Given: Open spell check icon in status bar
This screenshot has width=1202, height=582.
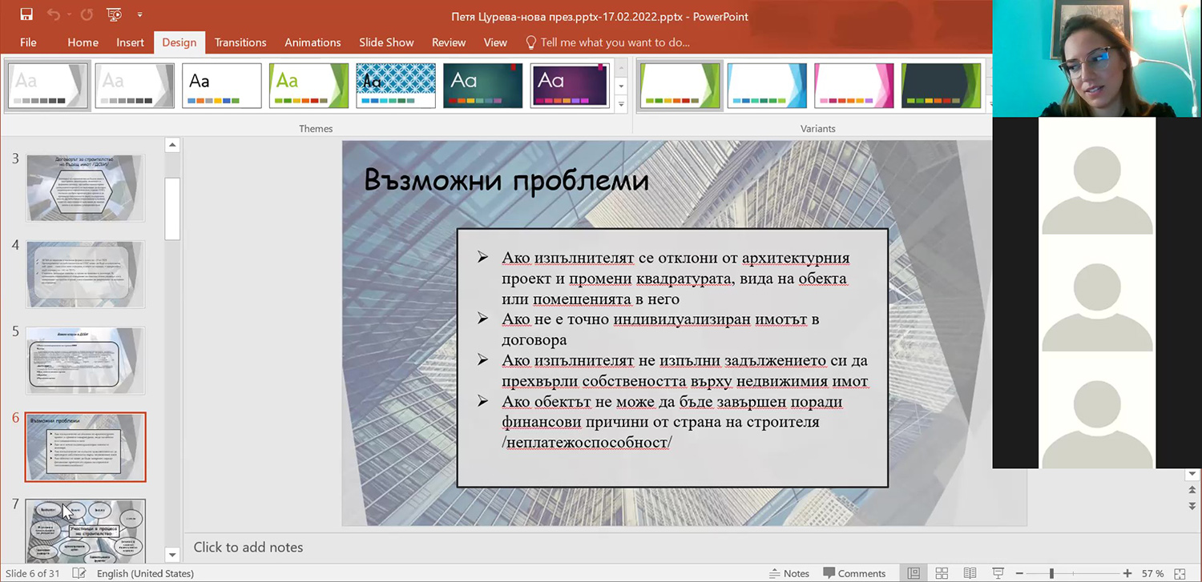Looking at the screenshot, I should pos(79,573).
